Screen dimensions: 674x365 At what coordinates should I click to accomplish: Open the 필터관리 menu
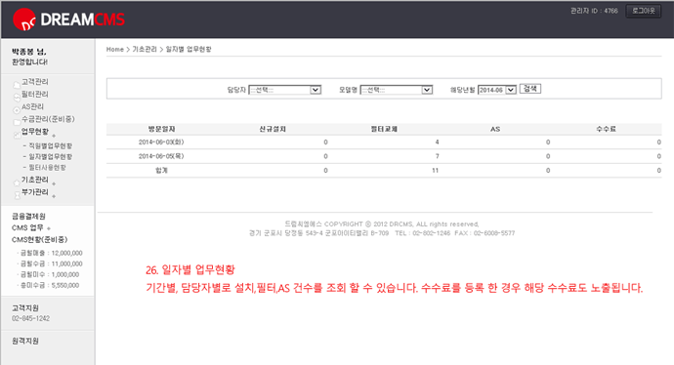click(35, 94)
